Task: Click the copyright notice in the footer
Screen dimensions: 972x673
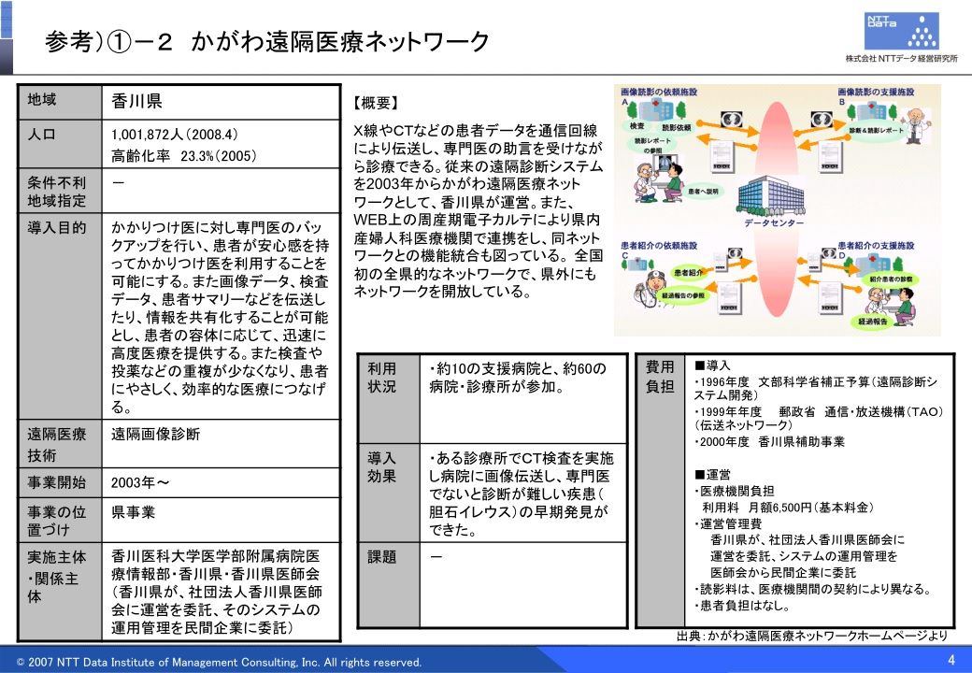Action: pos(219,662)
